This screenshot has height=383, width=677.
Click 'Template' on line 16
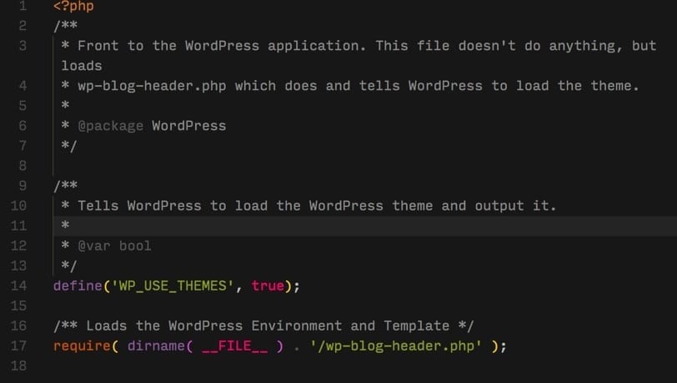417,325
